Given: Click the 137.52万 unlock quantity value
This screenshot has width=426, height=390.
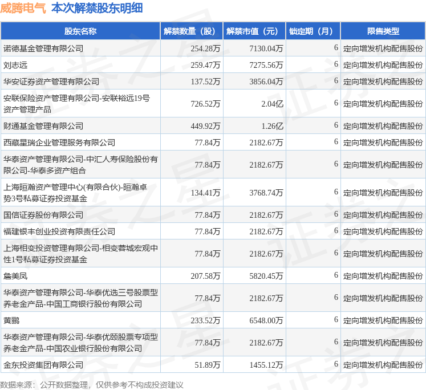Looking at the screenshot, I should tap(205, 82).
